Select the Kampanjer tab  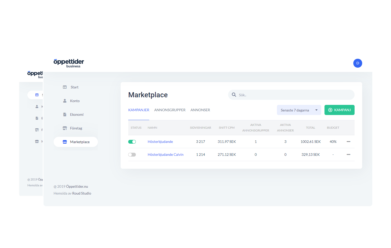[139, 110]
